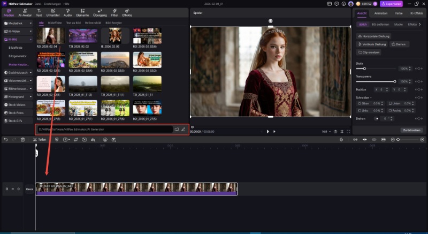
Task: Switch to the Animation tab
Action: pos(381,13)
